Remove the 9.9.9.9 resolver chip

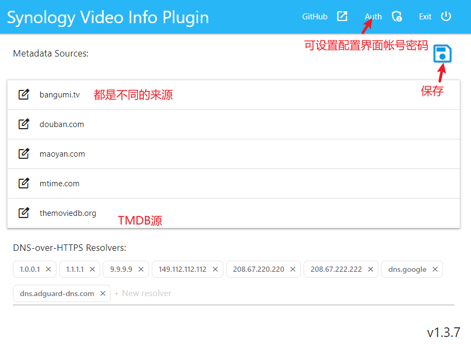[x=141, y=269]
